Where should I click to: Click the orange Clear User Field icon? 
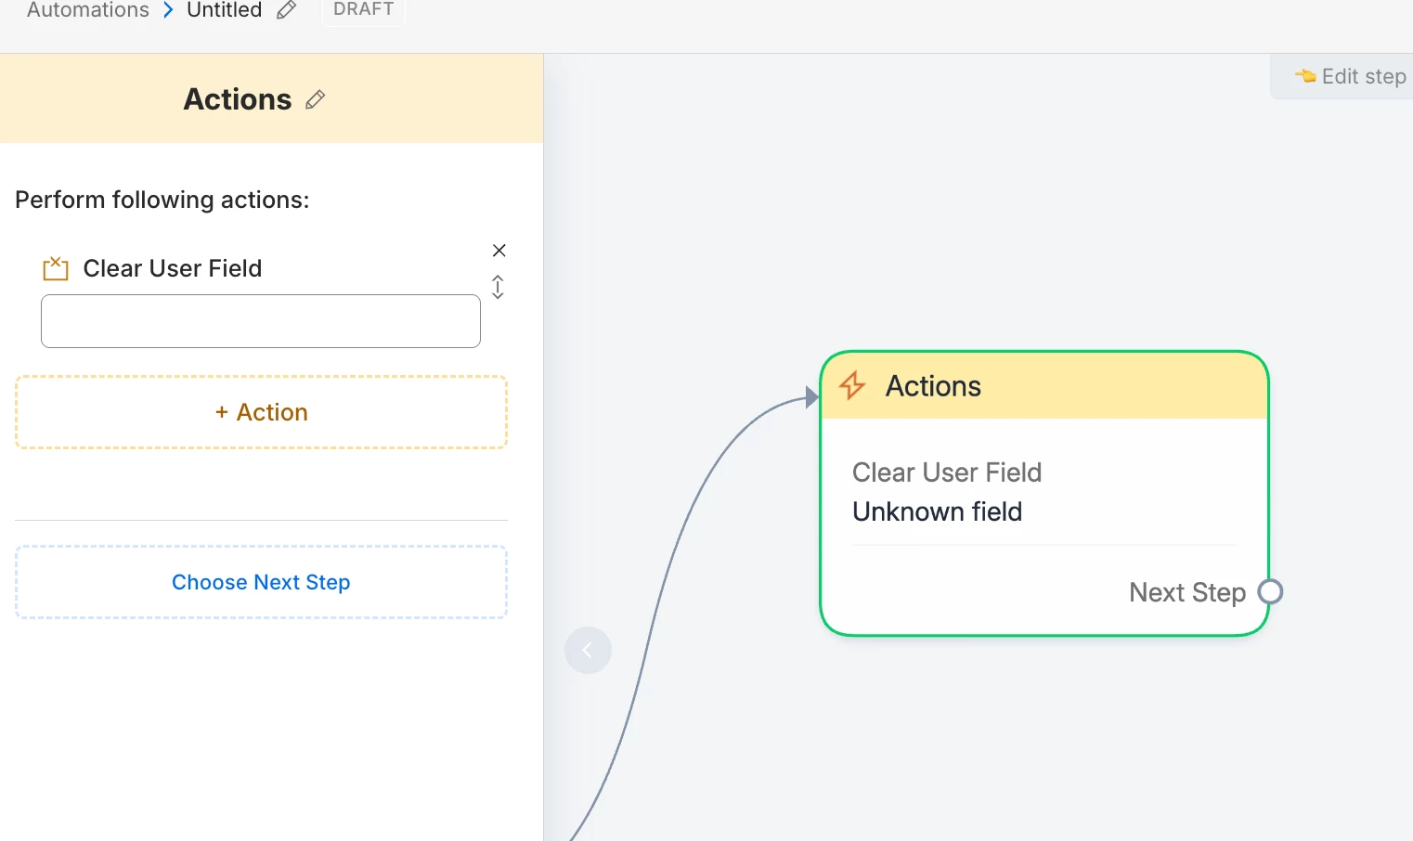56,268
